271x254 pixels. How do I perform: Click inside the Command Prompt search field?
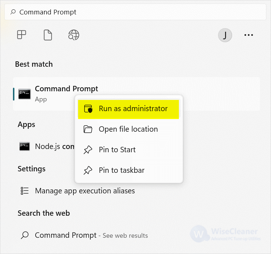pos(135,12)
